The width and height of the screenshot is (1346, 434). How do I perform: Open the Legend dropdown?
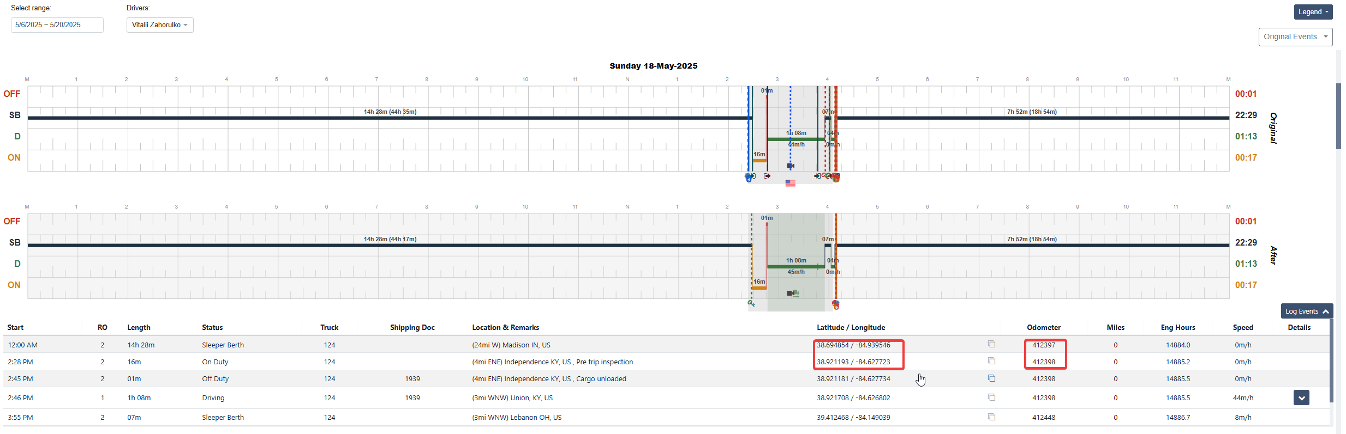[1313, 12]
